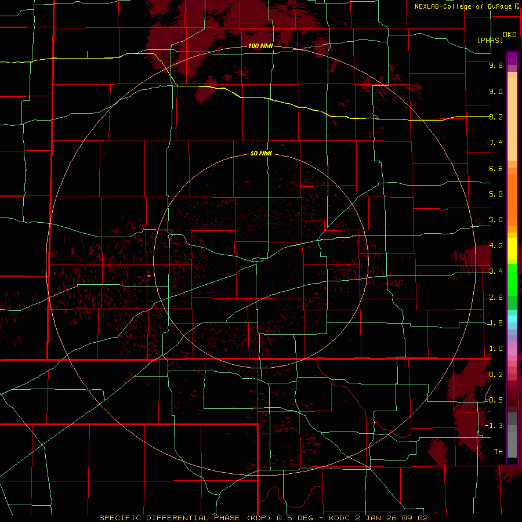Pick the light peach color bar segment
The image size is (522, 522).
(x=512, y=119)
